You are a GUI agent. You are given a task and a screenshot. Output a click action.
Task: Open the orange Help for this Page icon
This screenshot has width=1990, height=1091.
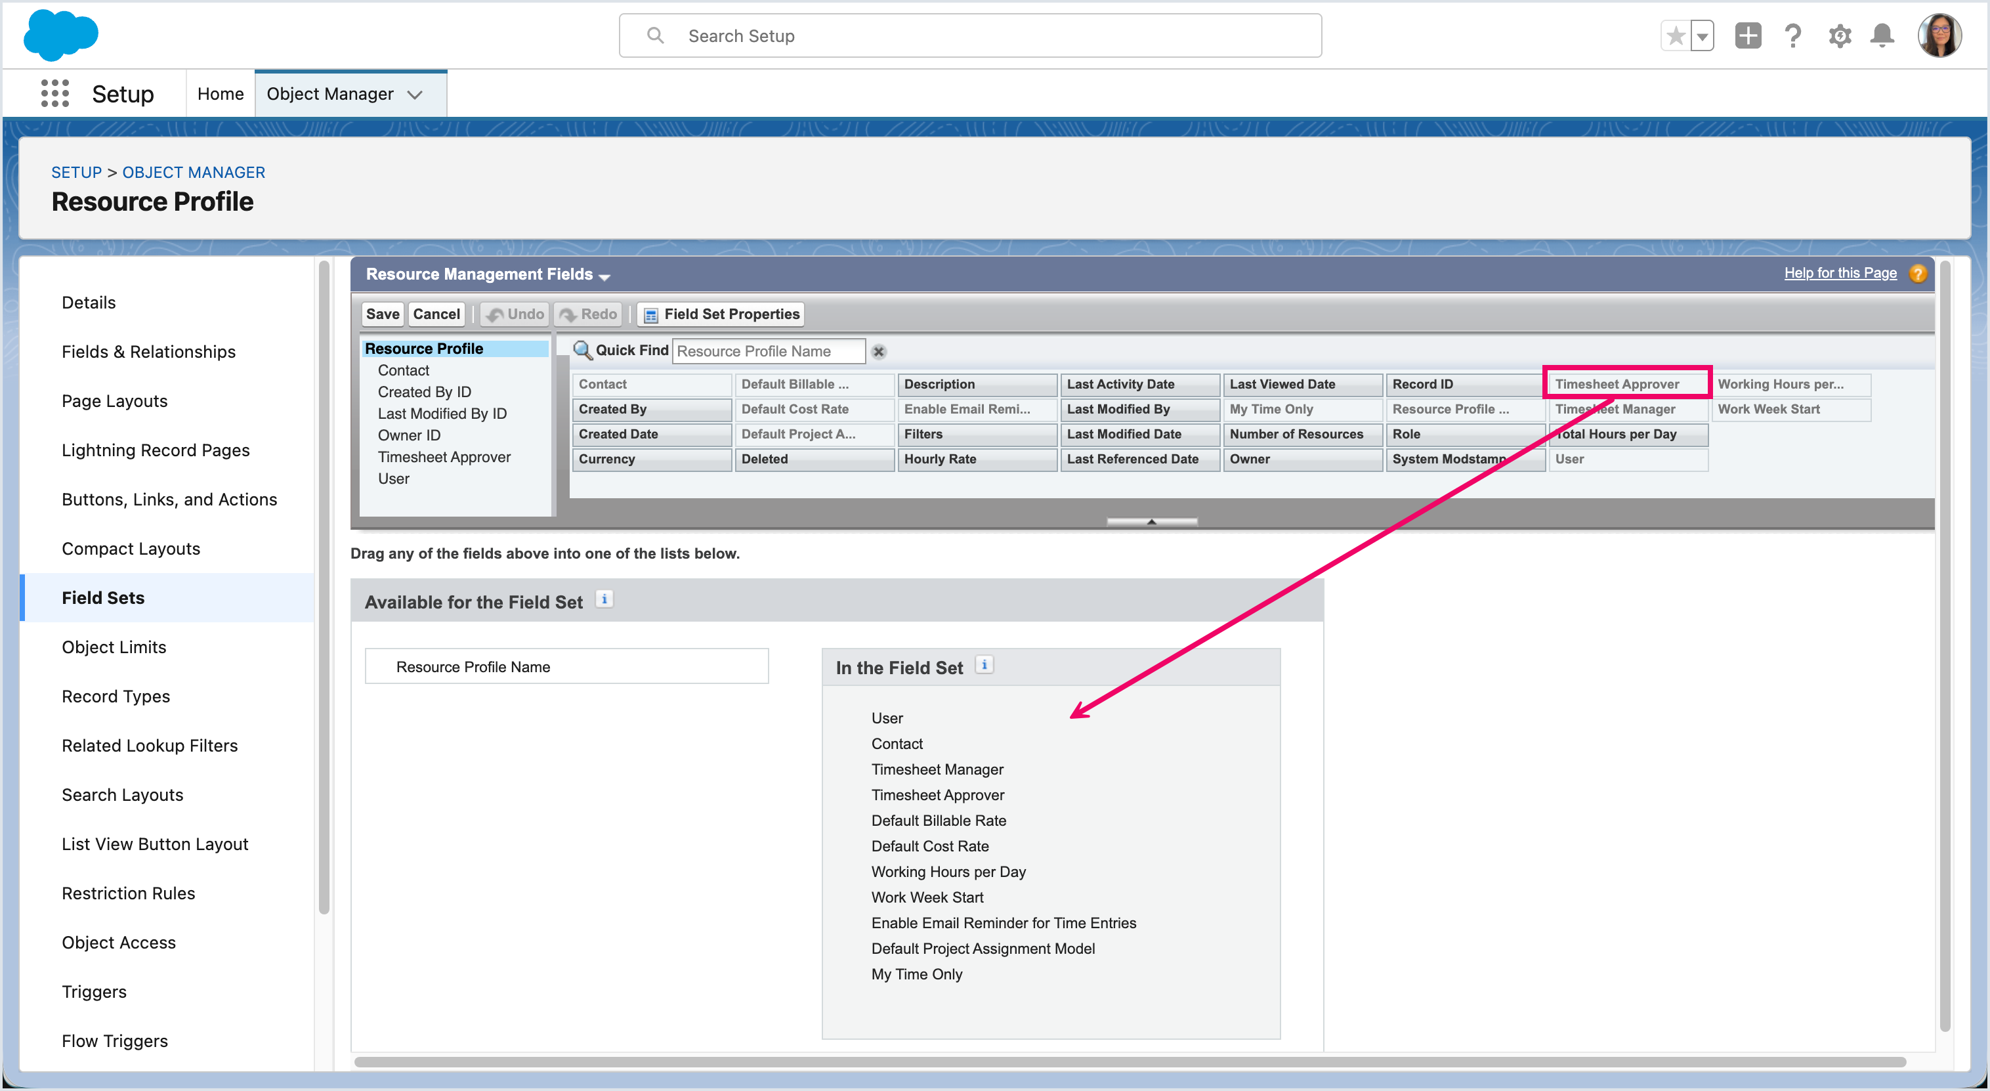point(1917,274)
